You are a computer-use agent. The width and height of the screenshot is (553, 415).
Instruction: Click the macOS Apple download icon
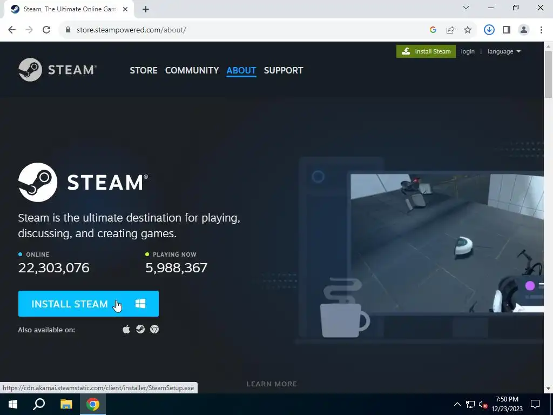pyautogui.click(x=126, y=330)
